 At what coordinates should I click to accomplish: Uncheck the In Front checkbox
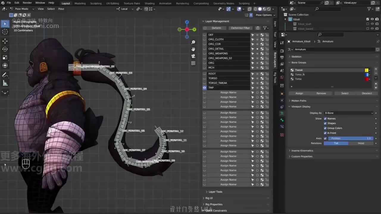[x=325, y=133]
